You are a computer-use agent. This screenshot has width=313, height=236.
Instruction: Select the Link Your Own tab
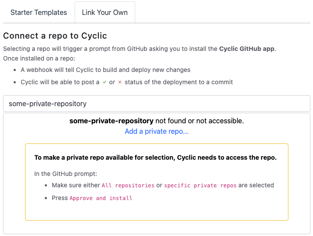pos(104,12)
